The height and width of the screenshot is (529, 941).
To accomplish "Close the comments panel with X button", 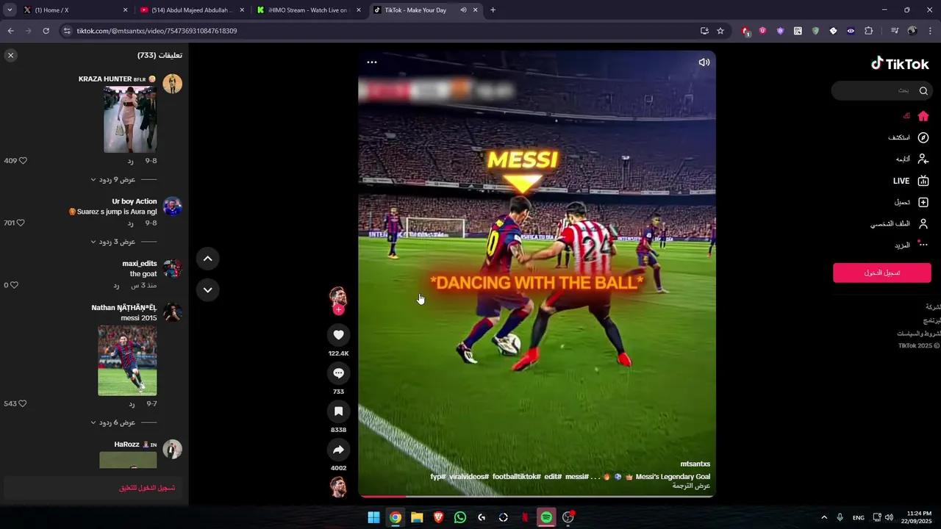I will [x=10, y=55].
